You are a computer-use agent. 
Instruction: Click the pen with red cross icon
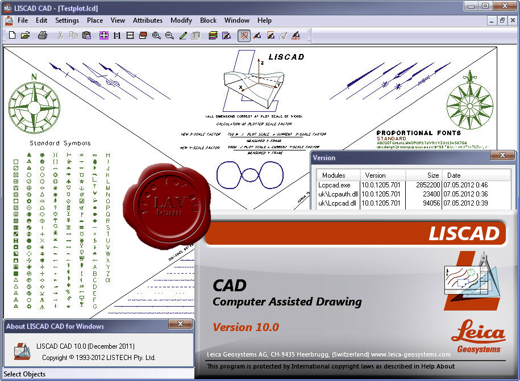(x=257, y=35)
